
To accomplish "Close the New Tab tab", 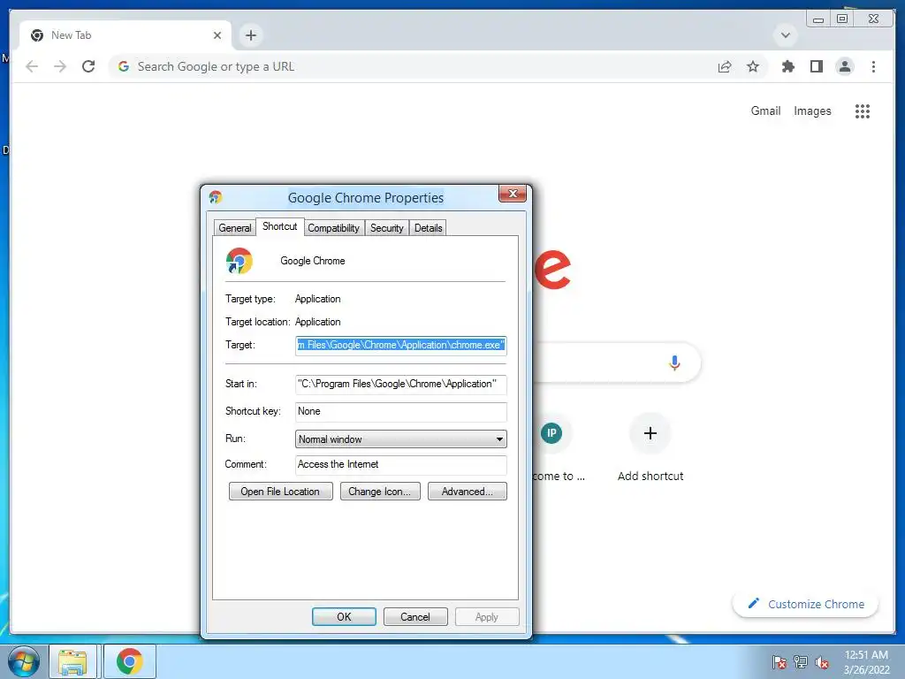I will click(x=217, y=35).
